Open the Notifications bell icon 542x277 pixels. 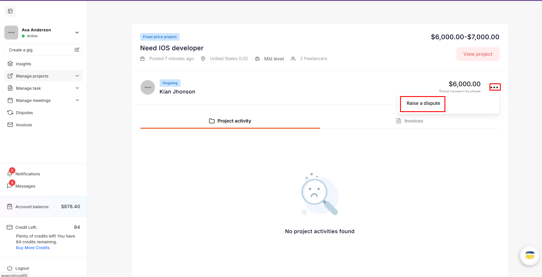pyautogui.click(x=10, y=174)
